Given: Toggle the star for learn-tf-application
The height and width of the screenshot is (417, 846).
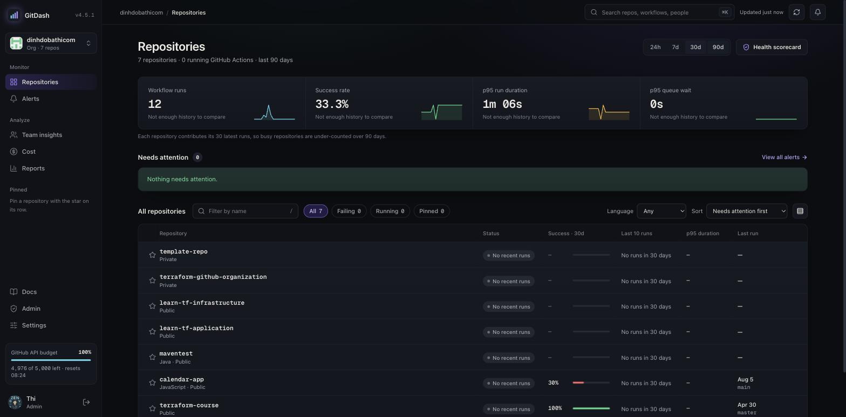Looking at the screenshot, I should point(152,332).
